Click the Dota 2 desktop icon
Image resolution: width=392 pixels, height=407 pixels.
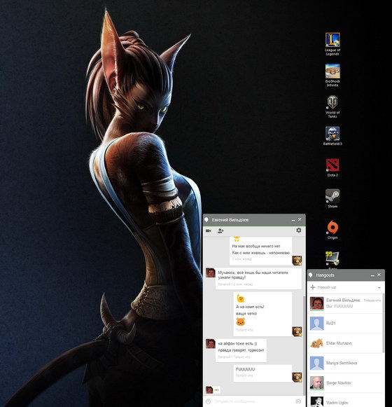pos(332,167)
